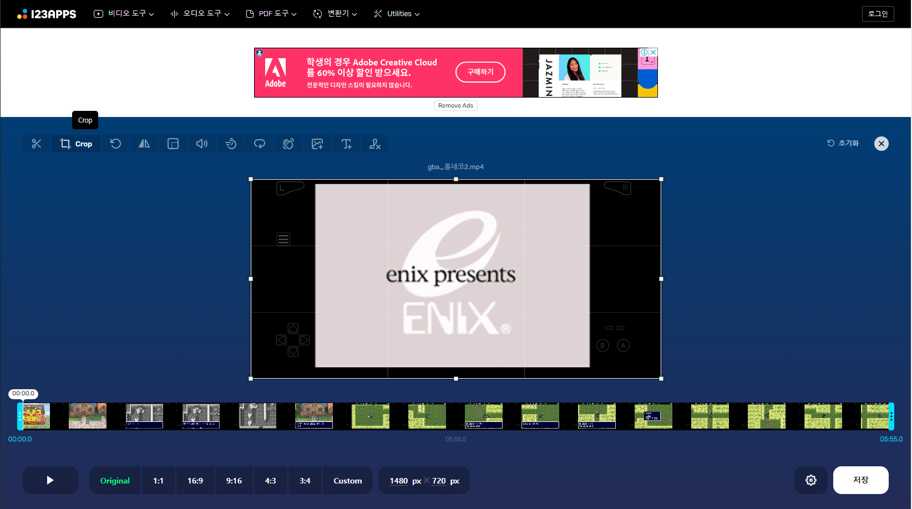Select the Remove logo tool
Viewport: 912px width, 509px height.
point(375,144)
